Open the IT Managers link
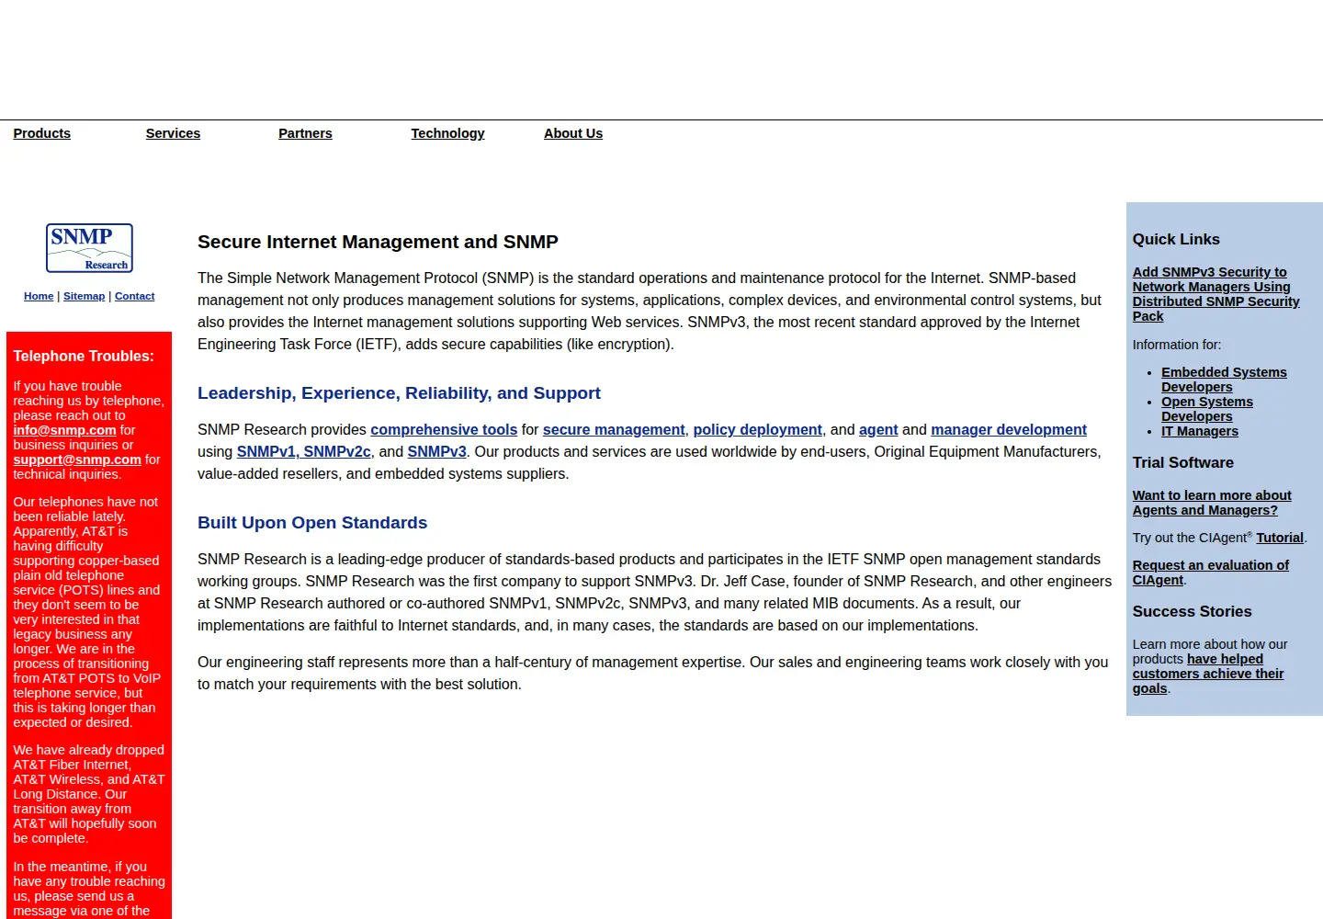The height and width of the screenshot is (919, 1323). pyautogui.click(x=1200, y=431)
